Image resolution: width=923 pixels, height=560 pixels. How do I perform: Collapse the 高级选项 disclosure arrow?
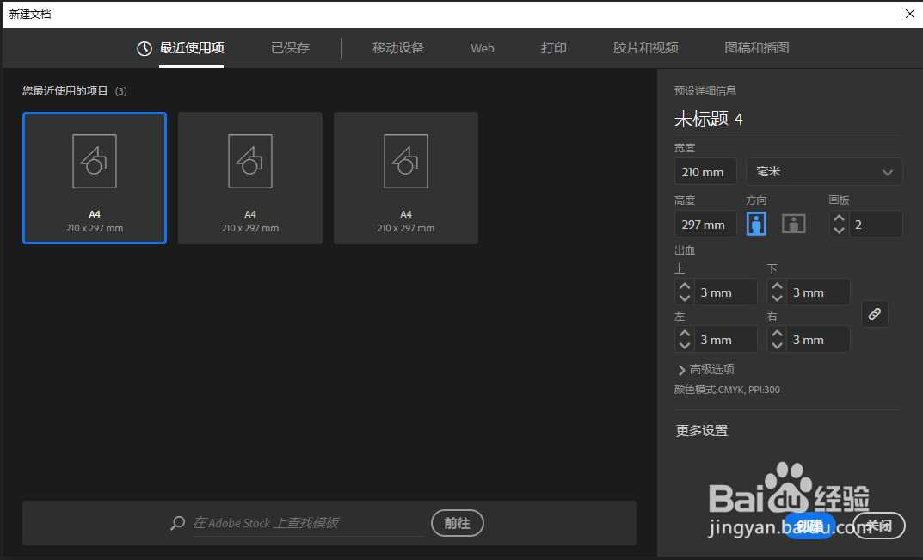680,368
